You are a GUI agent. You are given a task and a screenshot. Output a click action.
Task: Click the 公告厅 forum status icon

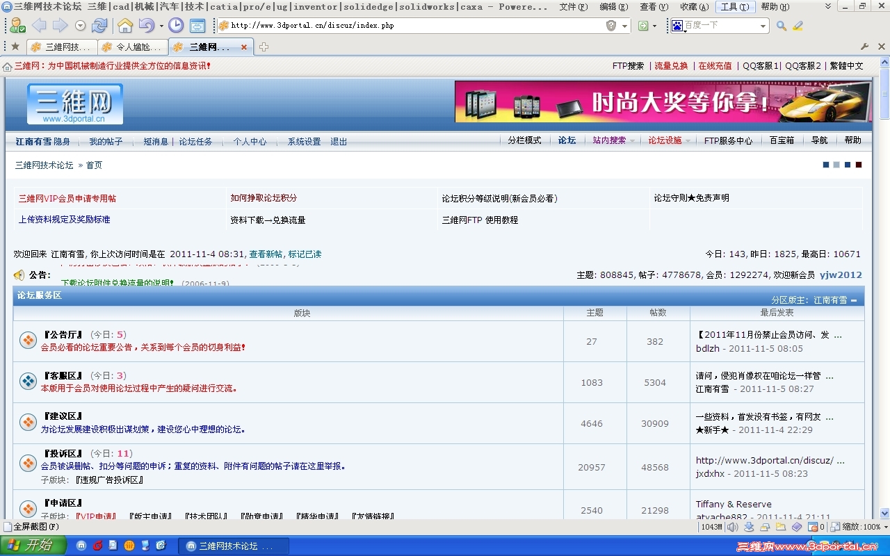[28, 341]
